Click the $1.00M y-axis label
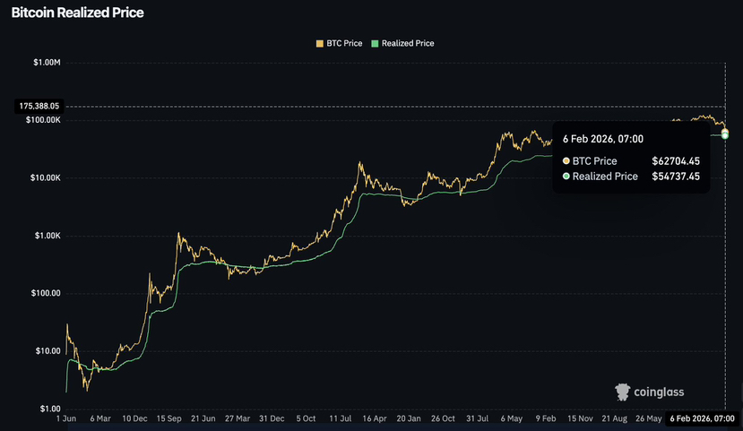 47,63
